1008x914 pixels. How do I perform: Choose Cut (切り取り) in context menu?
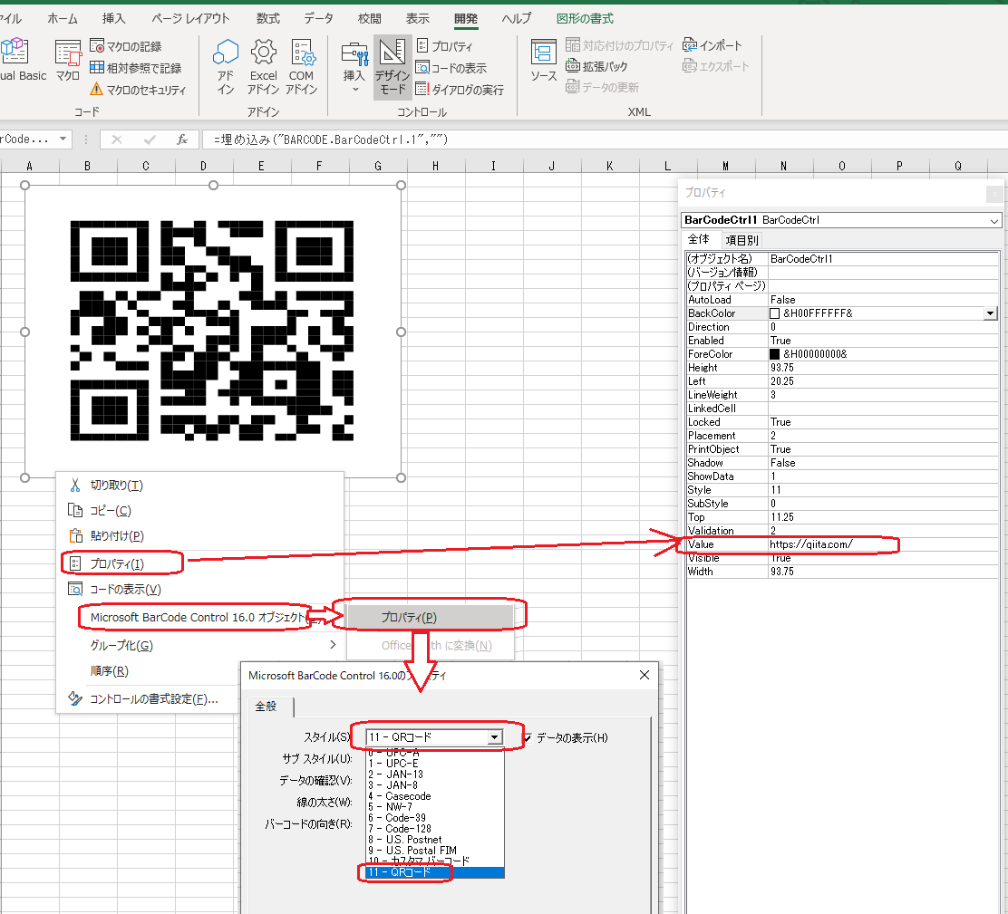pyautogui.click(x=199, y=485)
